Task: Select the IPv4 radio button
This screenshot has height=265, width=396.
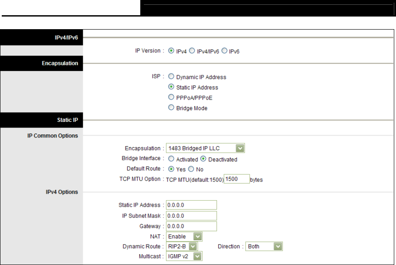Action: (171, 50)
